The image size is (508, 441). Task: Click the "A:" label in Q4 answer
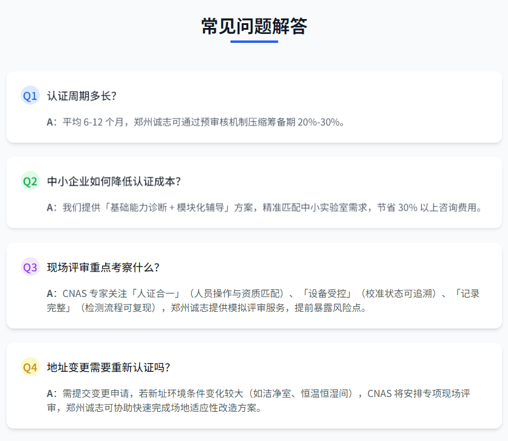point(52,393)
